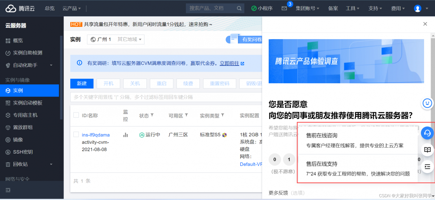The height and width of the screenshot is (200, 435).
Task: Select the header select-all checkbox
Action: [x=76, y=115]
